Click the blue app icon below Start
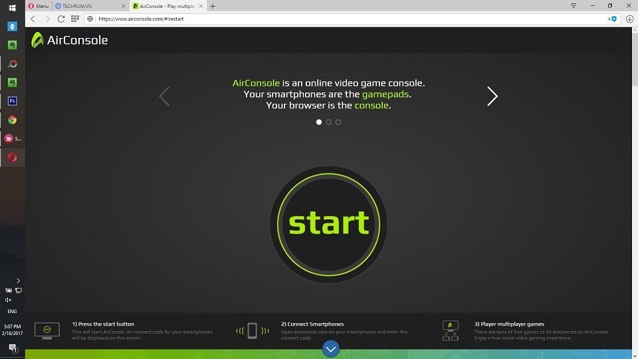Viewport: 638px width, 359px height. tap(12, 27)
